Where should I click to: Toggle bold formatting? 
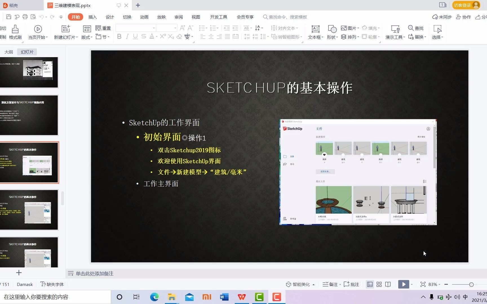(x=119, y=37)
